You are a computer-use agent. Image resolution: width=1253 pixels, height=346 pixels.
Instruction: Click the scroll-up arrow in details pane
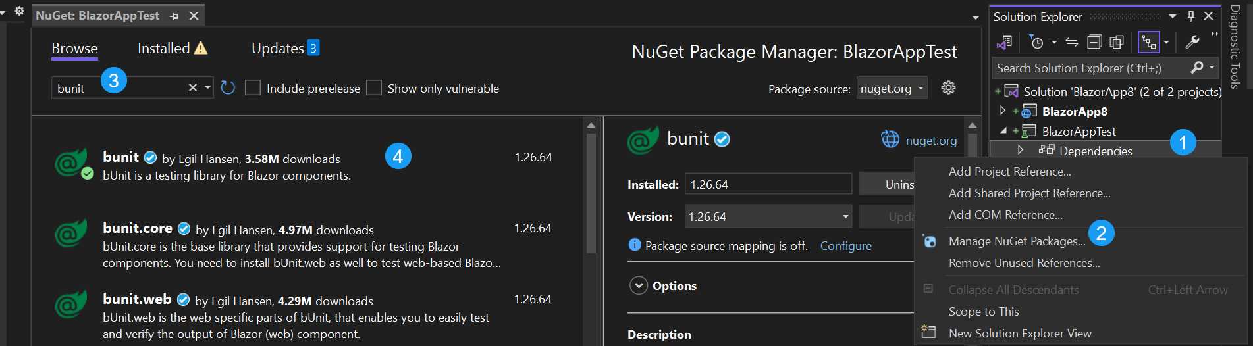pos(973,124)
